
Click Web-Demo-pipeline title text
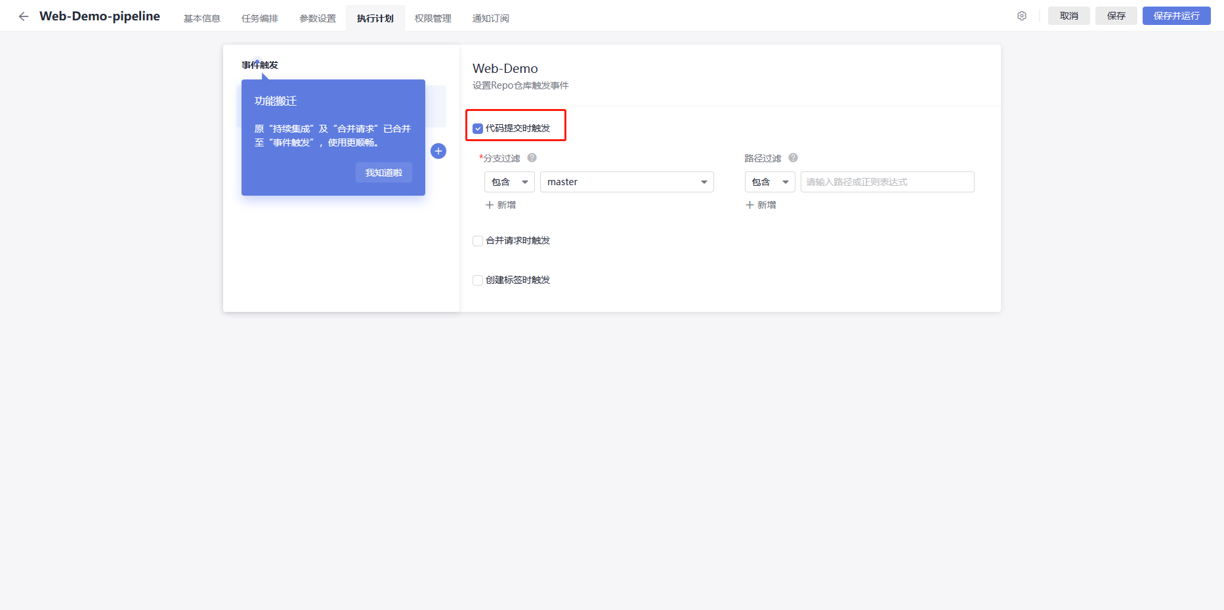[100, 16]
